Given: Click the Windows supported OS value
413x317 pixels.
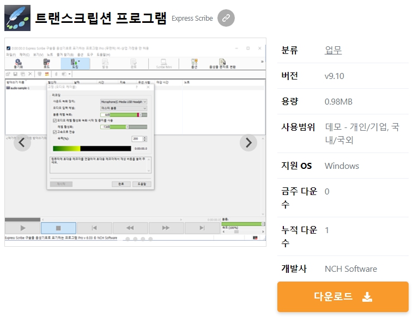Looking at the screenshot, I should 342,166.
